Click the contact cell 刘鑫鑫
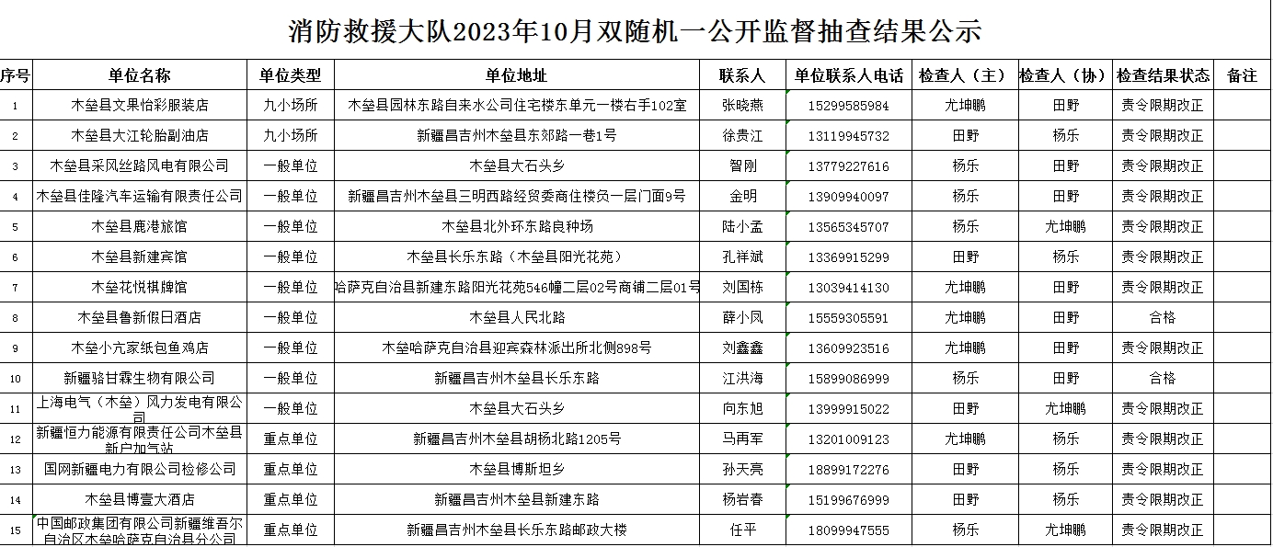Image resolution: width=1273 pixels, height=547 pixels. [x=742, y=348]
